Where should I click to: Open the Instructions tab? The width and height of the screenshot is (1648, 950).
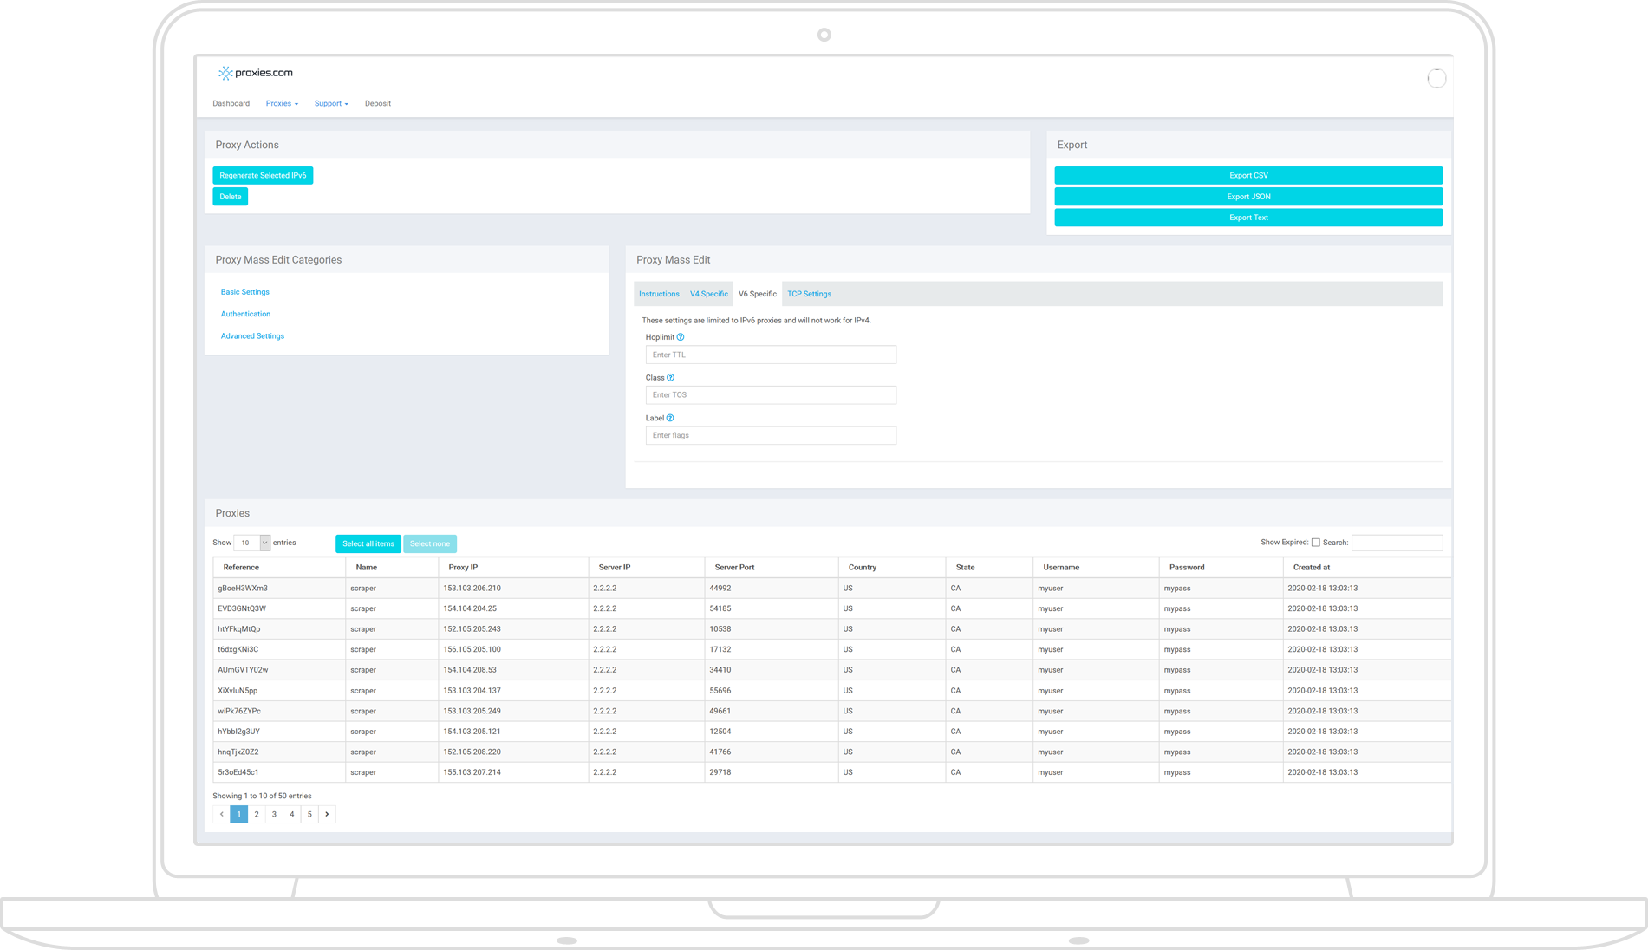click(659, 294)
